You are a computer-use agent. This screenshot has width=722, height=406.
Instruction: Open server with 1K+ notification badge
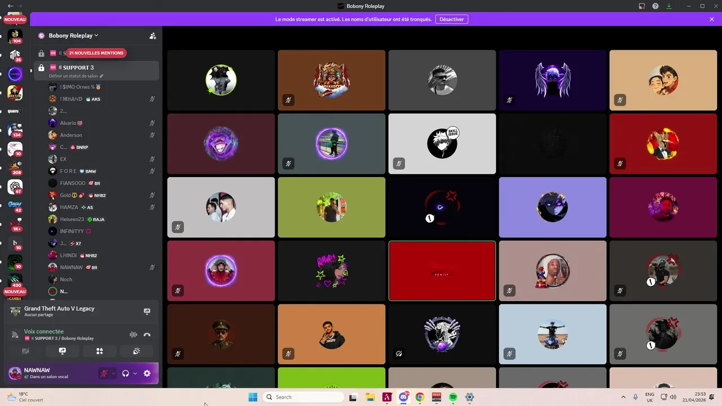(x=15, y=224)
